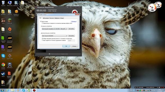This screenshot has width=165, height=92.
Task: Expand the Win7 Sound (WASAPI) secondary device dropdown
Action: pos(54,36)
